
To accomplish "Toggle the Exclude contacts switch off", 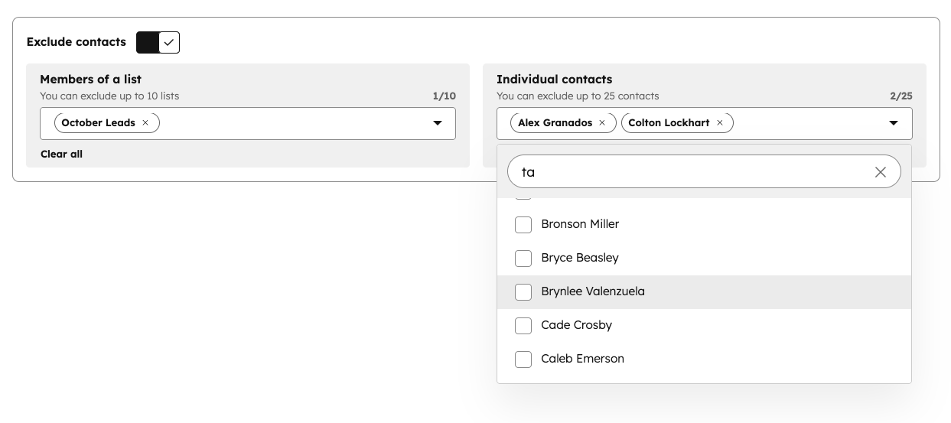I will click(158, 42).
